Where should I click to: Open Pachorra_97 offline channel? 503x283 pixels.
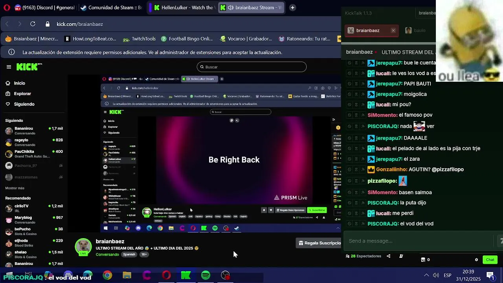(34, 166)
